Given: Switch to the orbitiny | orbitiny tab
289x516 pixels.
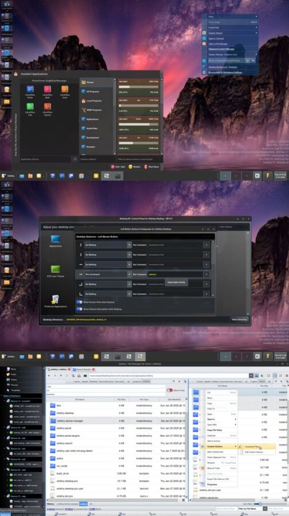Looking at the screenshot, I should pyautogui.click(x=58, y=370).
